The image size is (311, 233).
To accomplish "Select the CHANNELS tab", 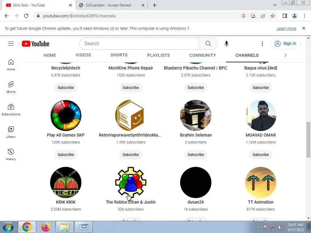I will [x=247, y=55].
